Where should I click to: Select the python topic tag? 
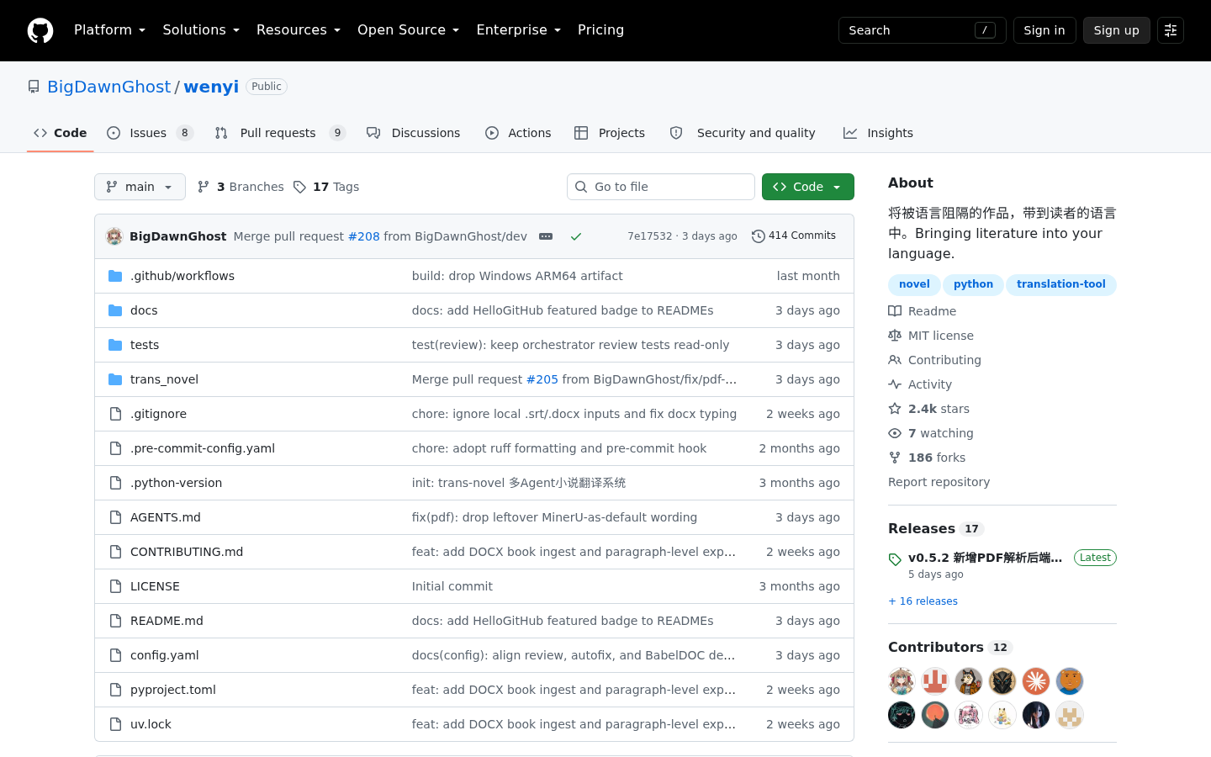(973, 284)
